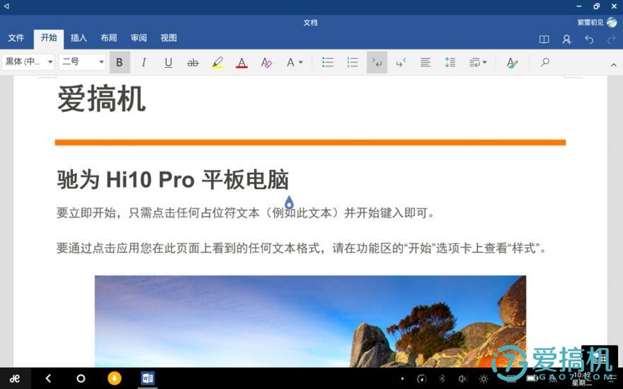Switch to the 插入 tab
The height and width of the screenshot is (389, 623).
pos(79,38)
